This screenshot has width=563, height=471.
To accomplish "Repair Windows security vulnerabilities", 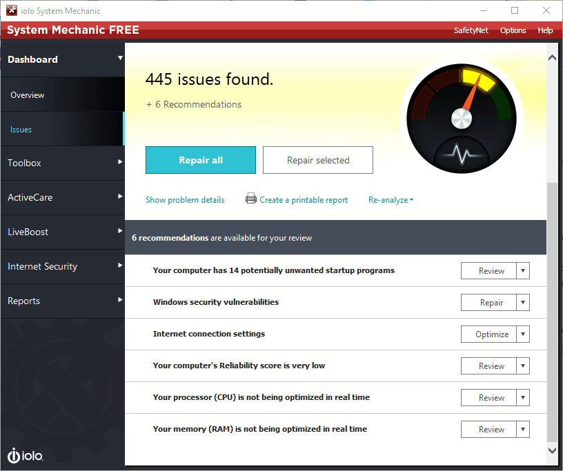I will (x=488, y=302).
